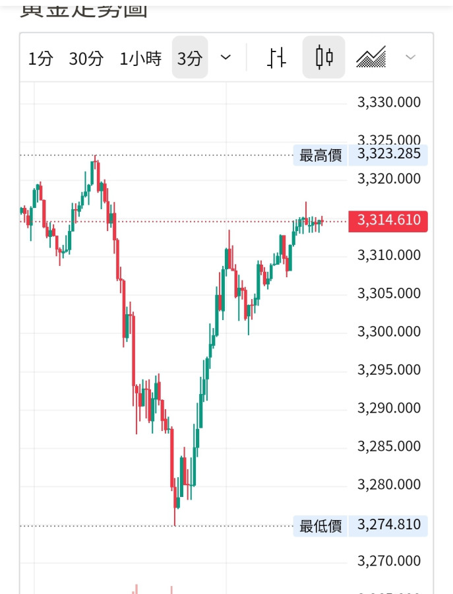Image resolution: width=453 pixels, height=594 pixels.
Task: Select the 1分 interval tab
Action: pos(40,59)
